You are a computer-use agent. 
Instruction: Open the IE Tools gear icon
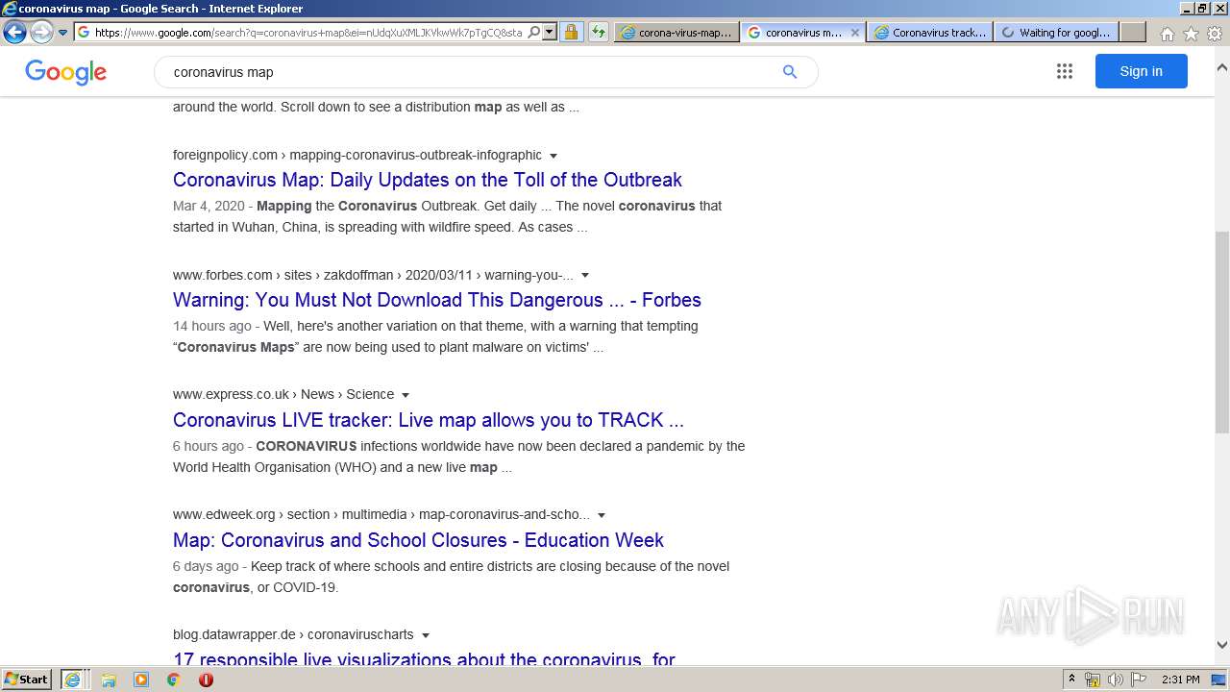click(1215, 34)
